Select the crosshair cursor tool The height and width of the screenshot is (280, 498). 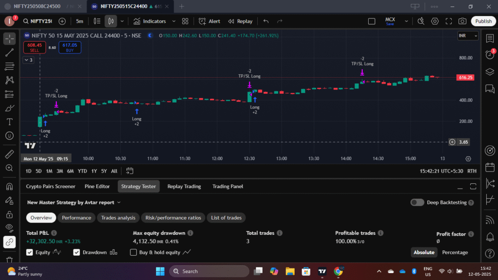tap(10, 39)
